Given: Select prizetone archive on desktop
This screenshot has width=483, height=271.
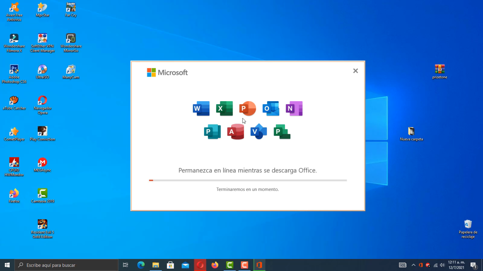Looking at the screenshot, I should pyautogui.click(x=440, y=72).
